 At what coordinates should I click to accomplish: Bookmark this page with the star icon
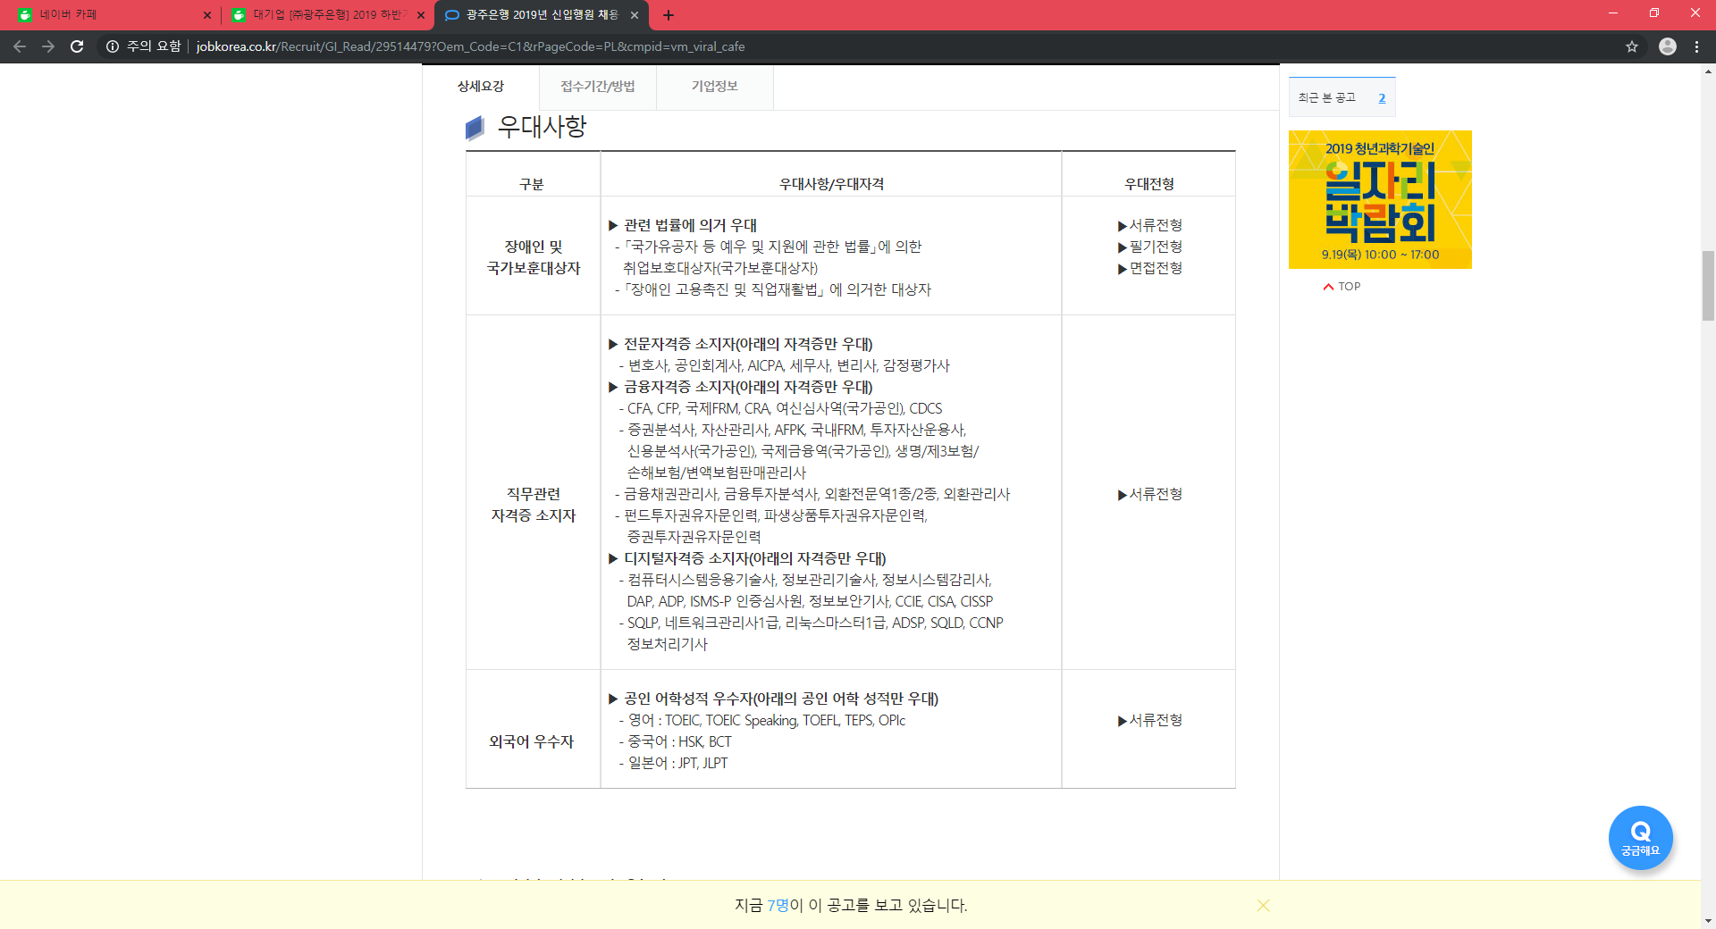[1632, 46]
